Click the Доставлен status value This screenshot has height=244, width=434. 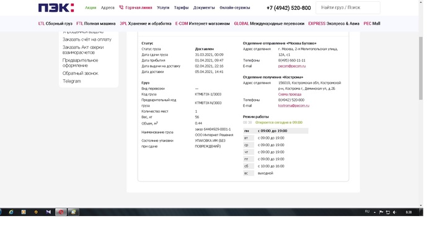pyautogui.click(x=204, y=49)
